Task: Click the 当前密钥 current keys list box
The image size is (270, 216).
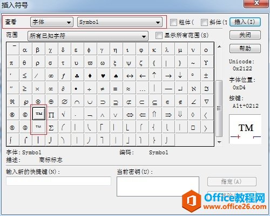Action: click(x=158, y=186)
